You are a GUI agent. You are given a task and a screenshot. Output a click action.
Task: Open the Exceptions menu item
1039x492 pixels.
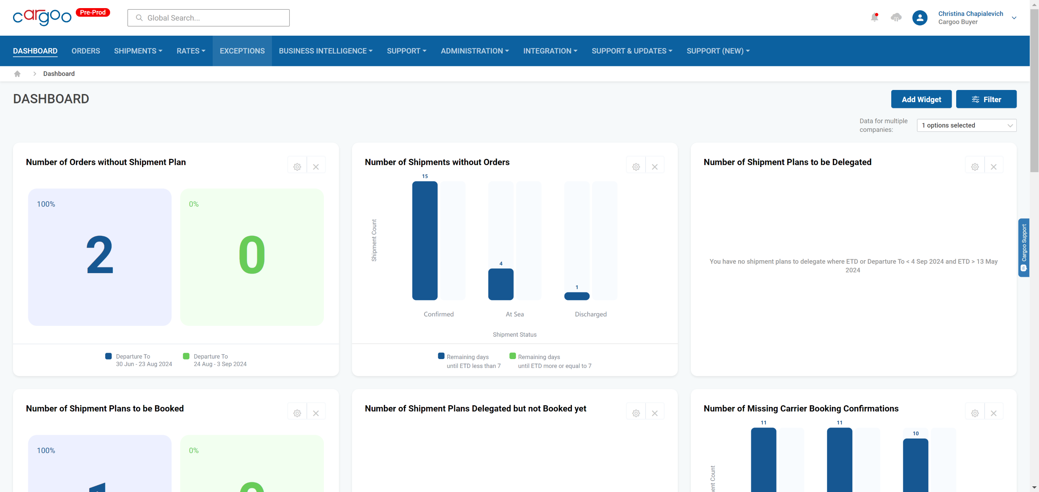coord(242,51)
